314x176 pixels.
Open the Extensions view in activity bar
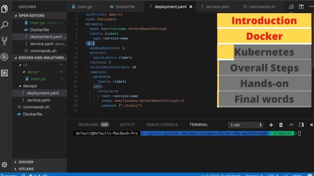coord(4,73)
